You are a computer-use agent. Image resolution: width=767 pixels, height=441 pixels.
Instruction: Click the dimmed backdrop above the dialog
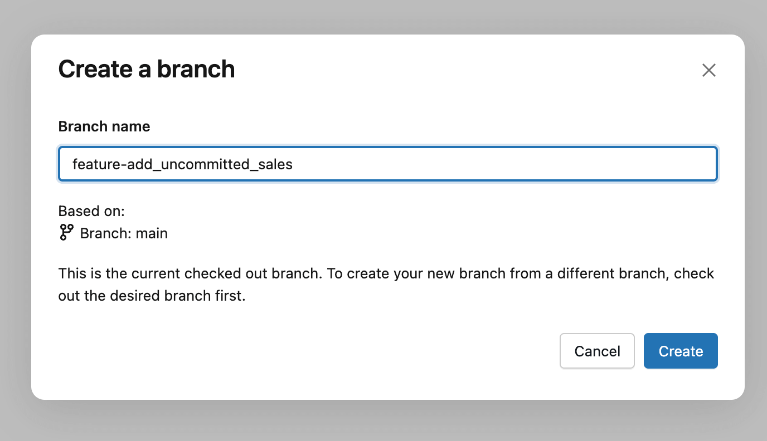point(384,16)
